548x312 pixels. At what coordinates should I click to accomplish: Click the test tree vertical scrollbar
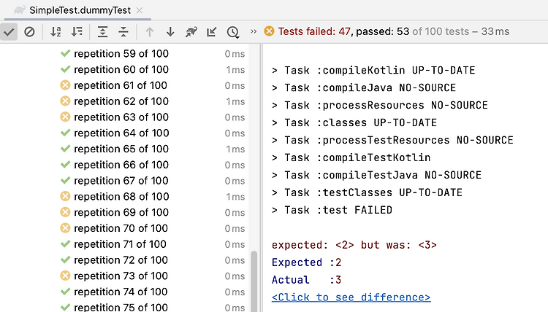tap(254, 281)
